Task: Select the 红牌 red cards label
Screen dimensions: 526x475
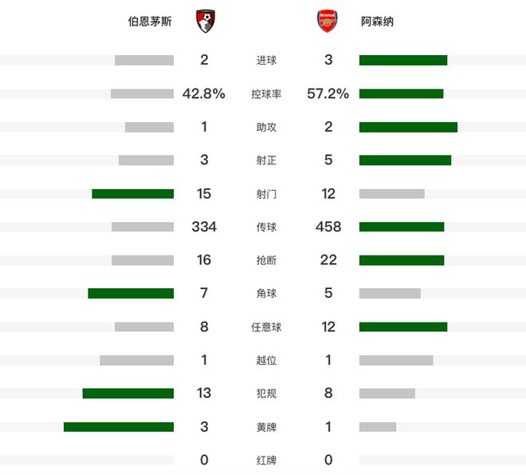Action: point(266,460)
